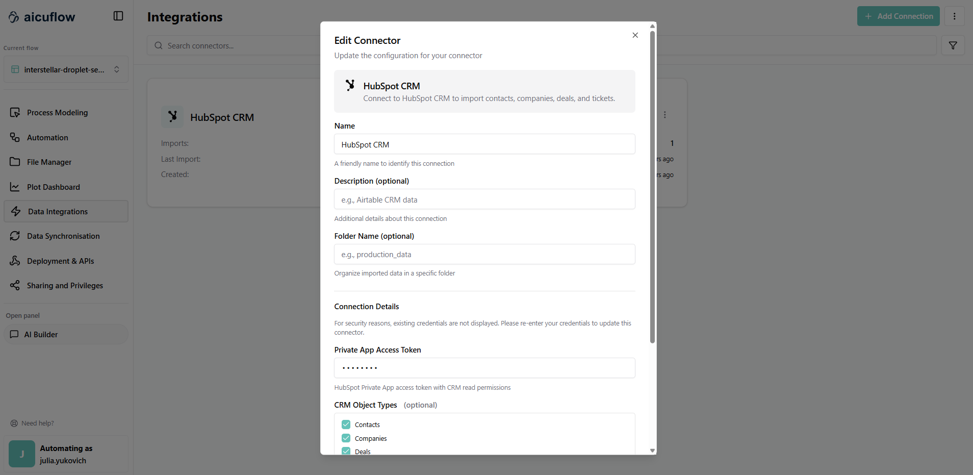
Task: Toggle the sidebar collapse icon
Action: click(118, 16)
